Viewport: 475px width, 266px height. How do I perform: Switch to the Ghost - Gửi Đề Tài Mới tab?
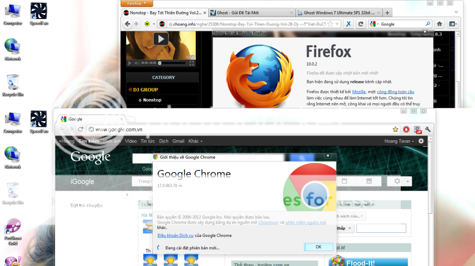(251, 13)
